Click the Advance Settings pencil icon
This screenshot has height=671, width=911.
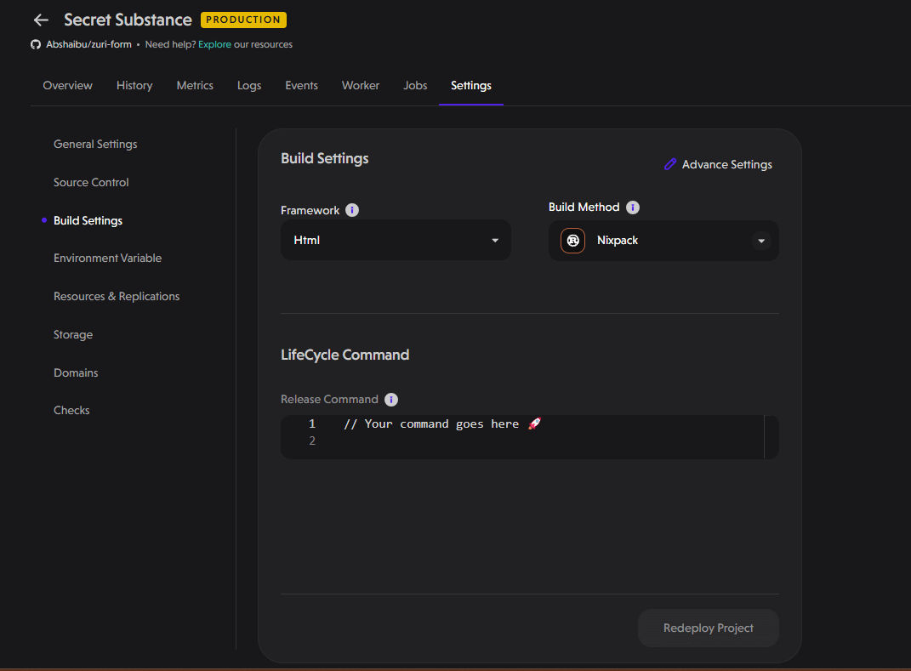pos(670,164)
